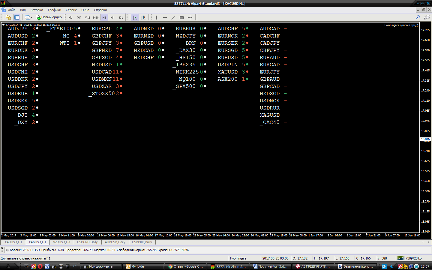Click _CAC40 symbol label
Viewport: 432px width, 270px height.
(x=269, y=122)
